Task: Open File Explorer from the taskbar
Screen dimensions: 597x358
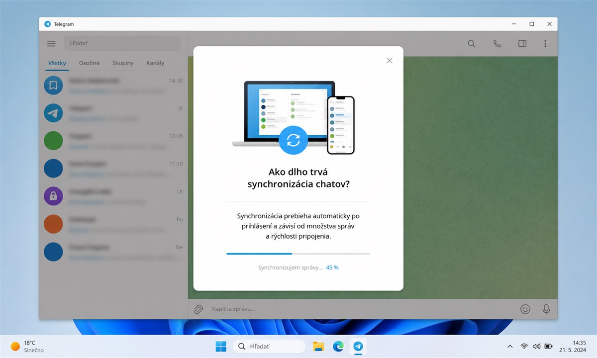Action: click(x=318, y=346)
